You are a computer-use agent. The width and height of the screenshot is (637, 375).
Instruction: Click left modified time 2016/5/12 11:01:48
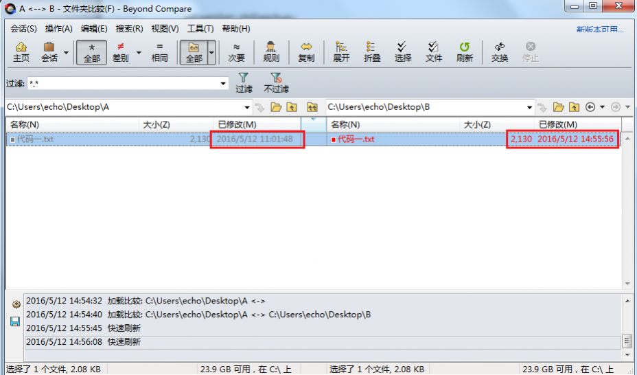[x=255, y=139]
